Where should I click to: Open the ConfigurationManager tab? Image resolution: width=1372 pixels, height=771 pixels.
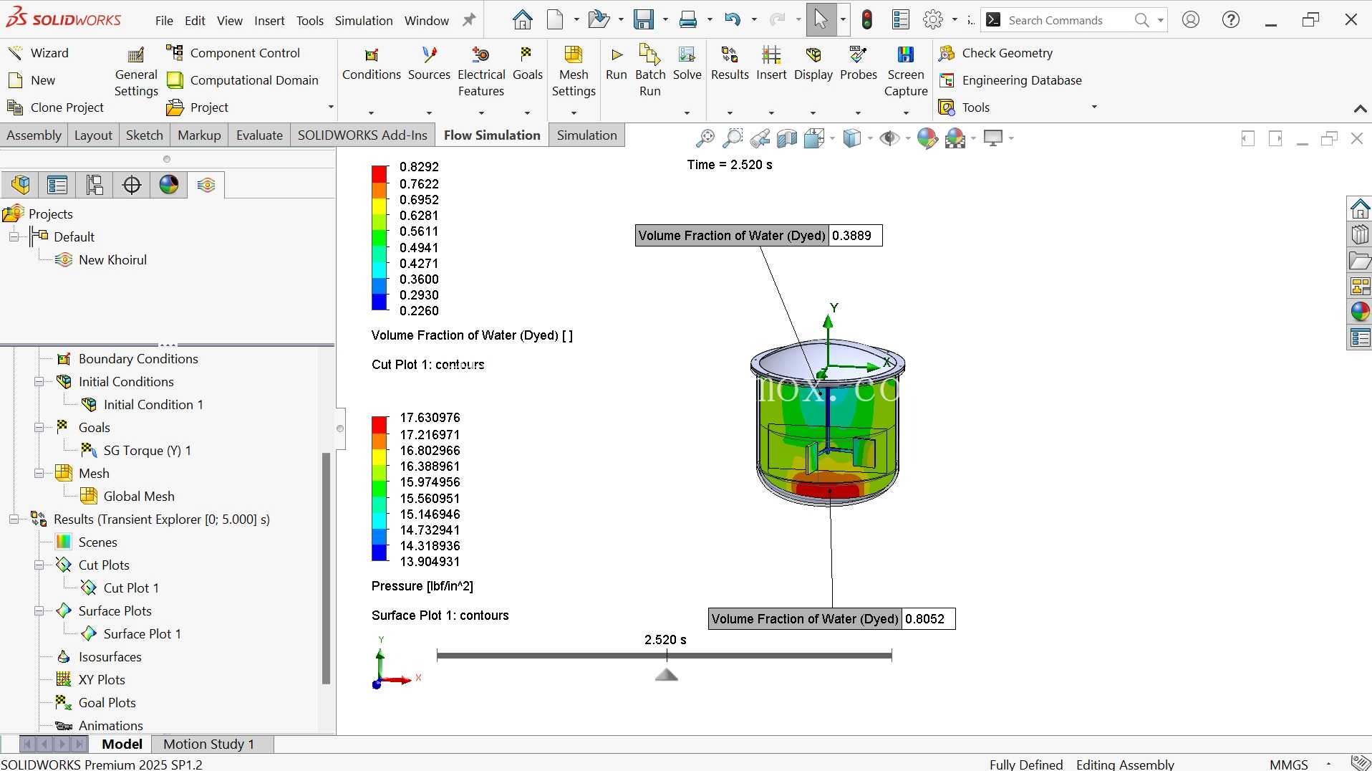95,185
